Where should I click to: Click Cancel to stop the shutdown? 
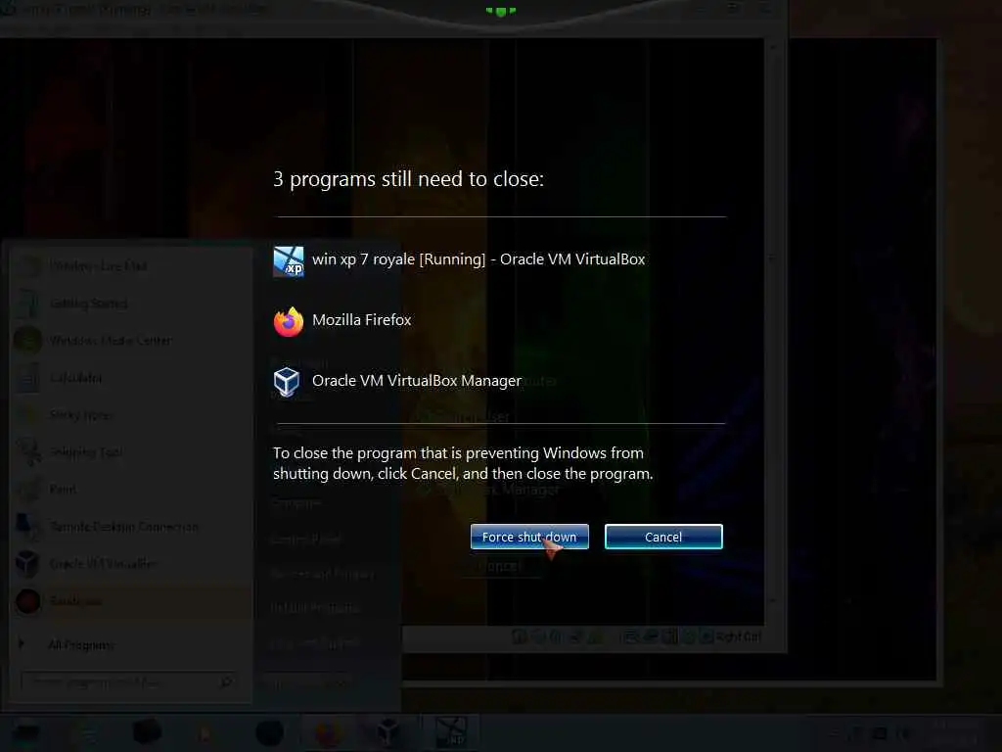(x=663, y=537)
